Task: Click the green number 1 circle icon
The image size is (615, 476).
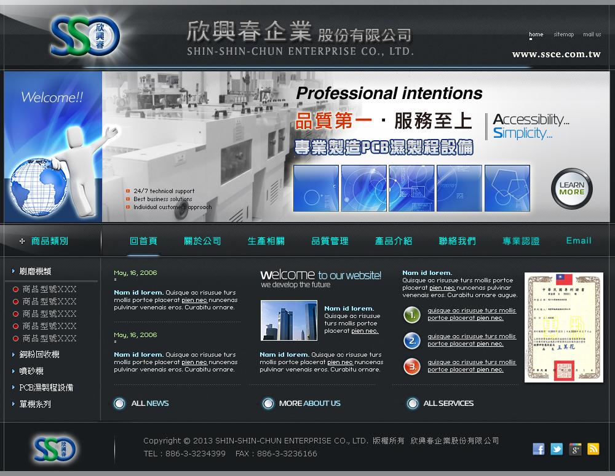Action: (x=412, y=314)
